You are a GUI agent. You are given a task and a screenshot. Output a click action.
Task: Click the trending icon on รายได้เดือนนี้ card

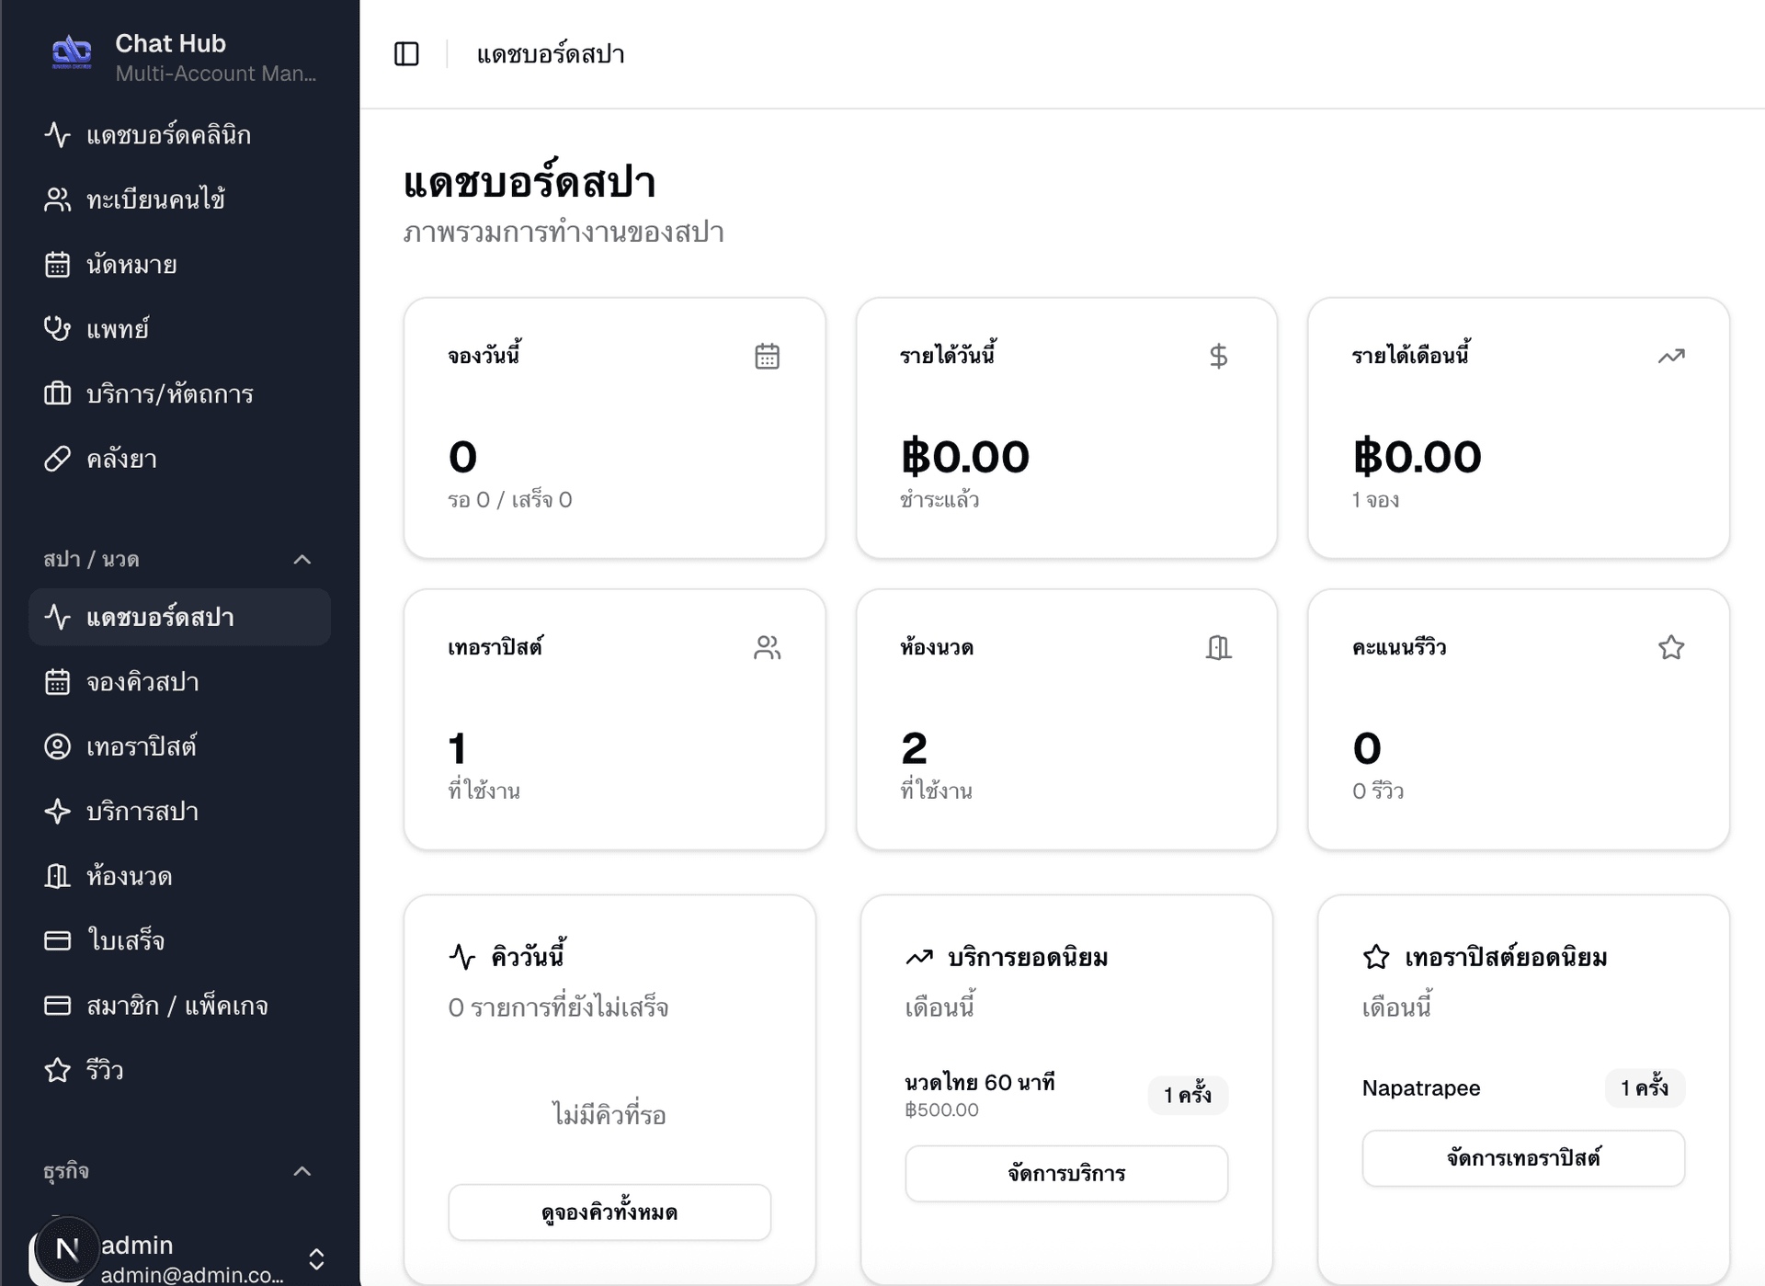(x=1671, y=356)
